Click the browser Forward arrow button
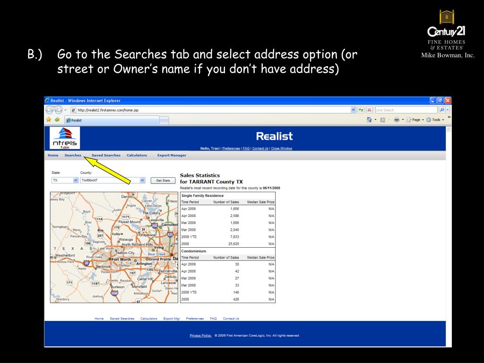484x363 pixels. 59,110
